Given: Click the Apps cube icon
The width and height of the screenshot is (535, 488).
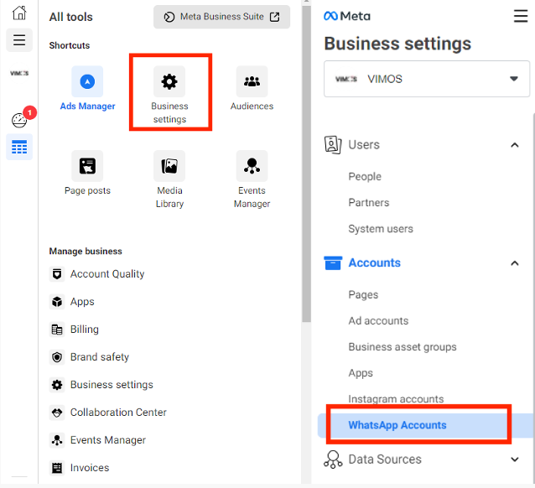Looking at the screenshot, I should tap(57, 302).
